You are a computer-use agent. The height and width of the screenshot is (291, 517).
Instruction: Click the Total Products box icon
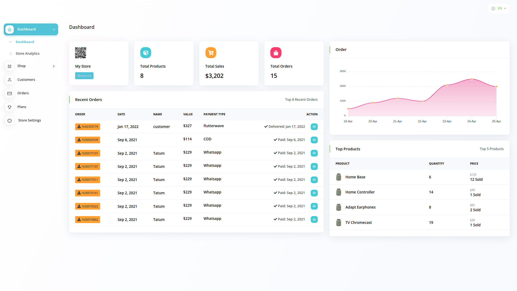pyautogui.click(x=146, y=53)
